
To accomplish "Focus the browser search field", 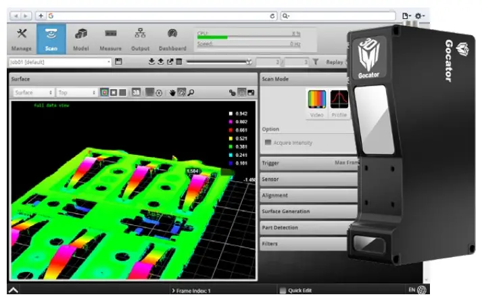I will click(x=338, y=16).
